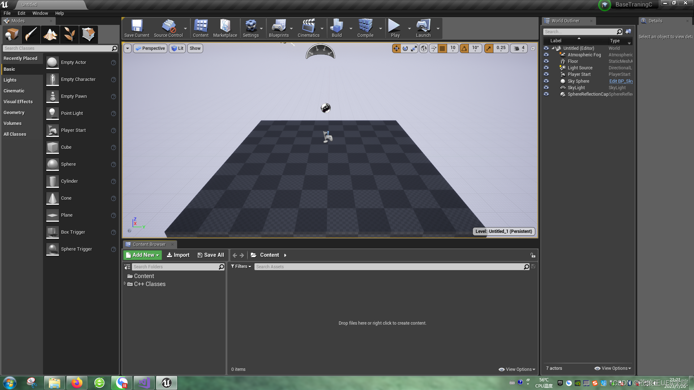Open the Marketplace from the toolbar
The image size is (694, 390).
[x=225, y=28]
